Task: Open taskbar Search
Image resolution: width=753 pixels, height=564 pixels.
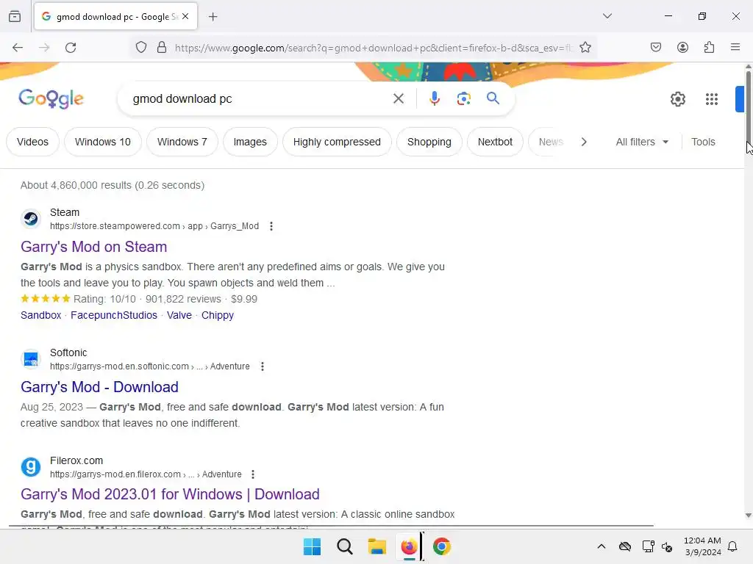Action: point(344,546)
